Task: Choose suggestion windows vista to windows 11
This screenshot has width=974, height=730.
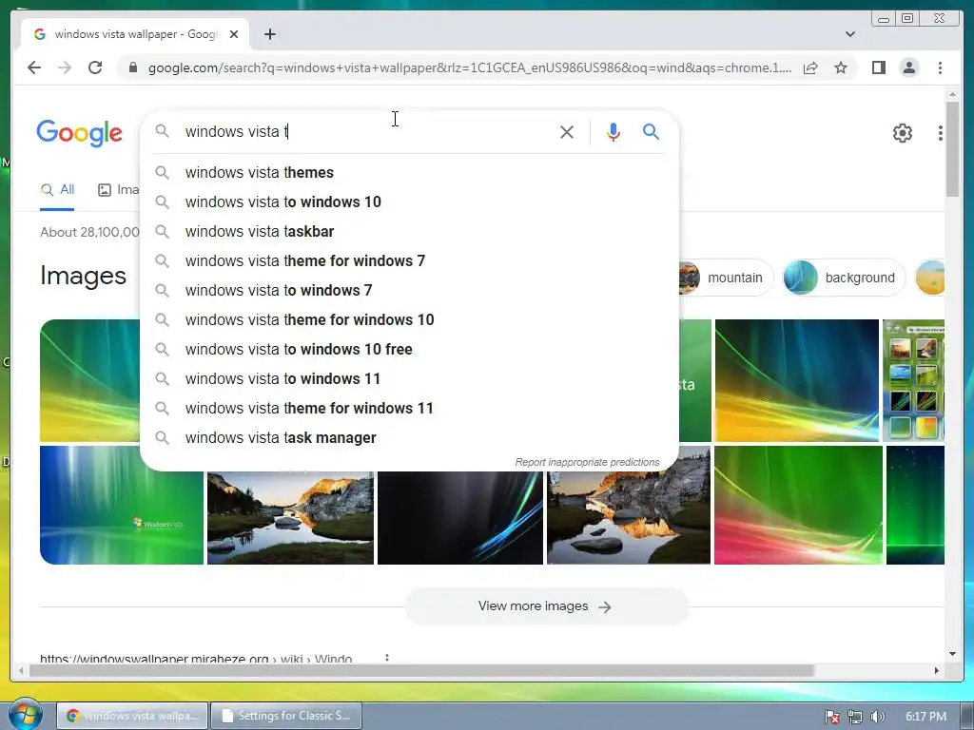Action: point(409,378)
